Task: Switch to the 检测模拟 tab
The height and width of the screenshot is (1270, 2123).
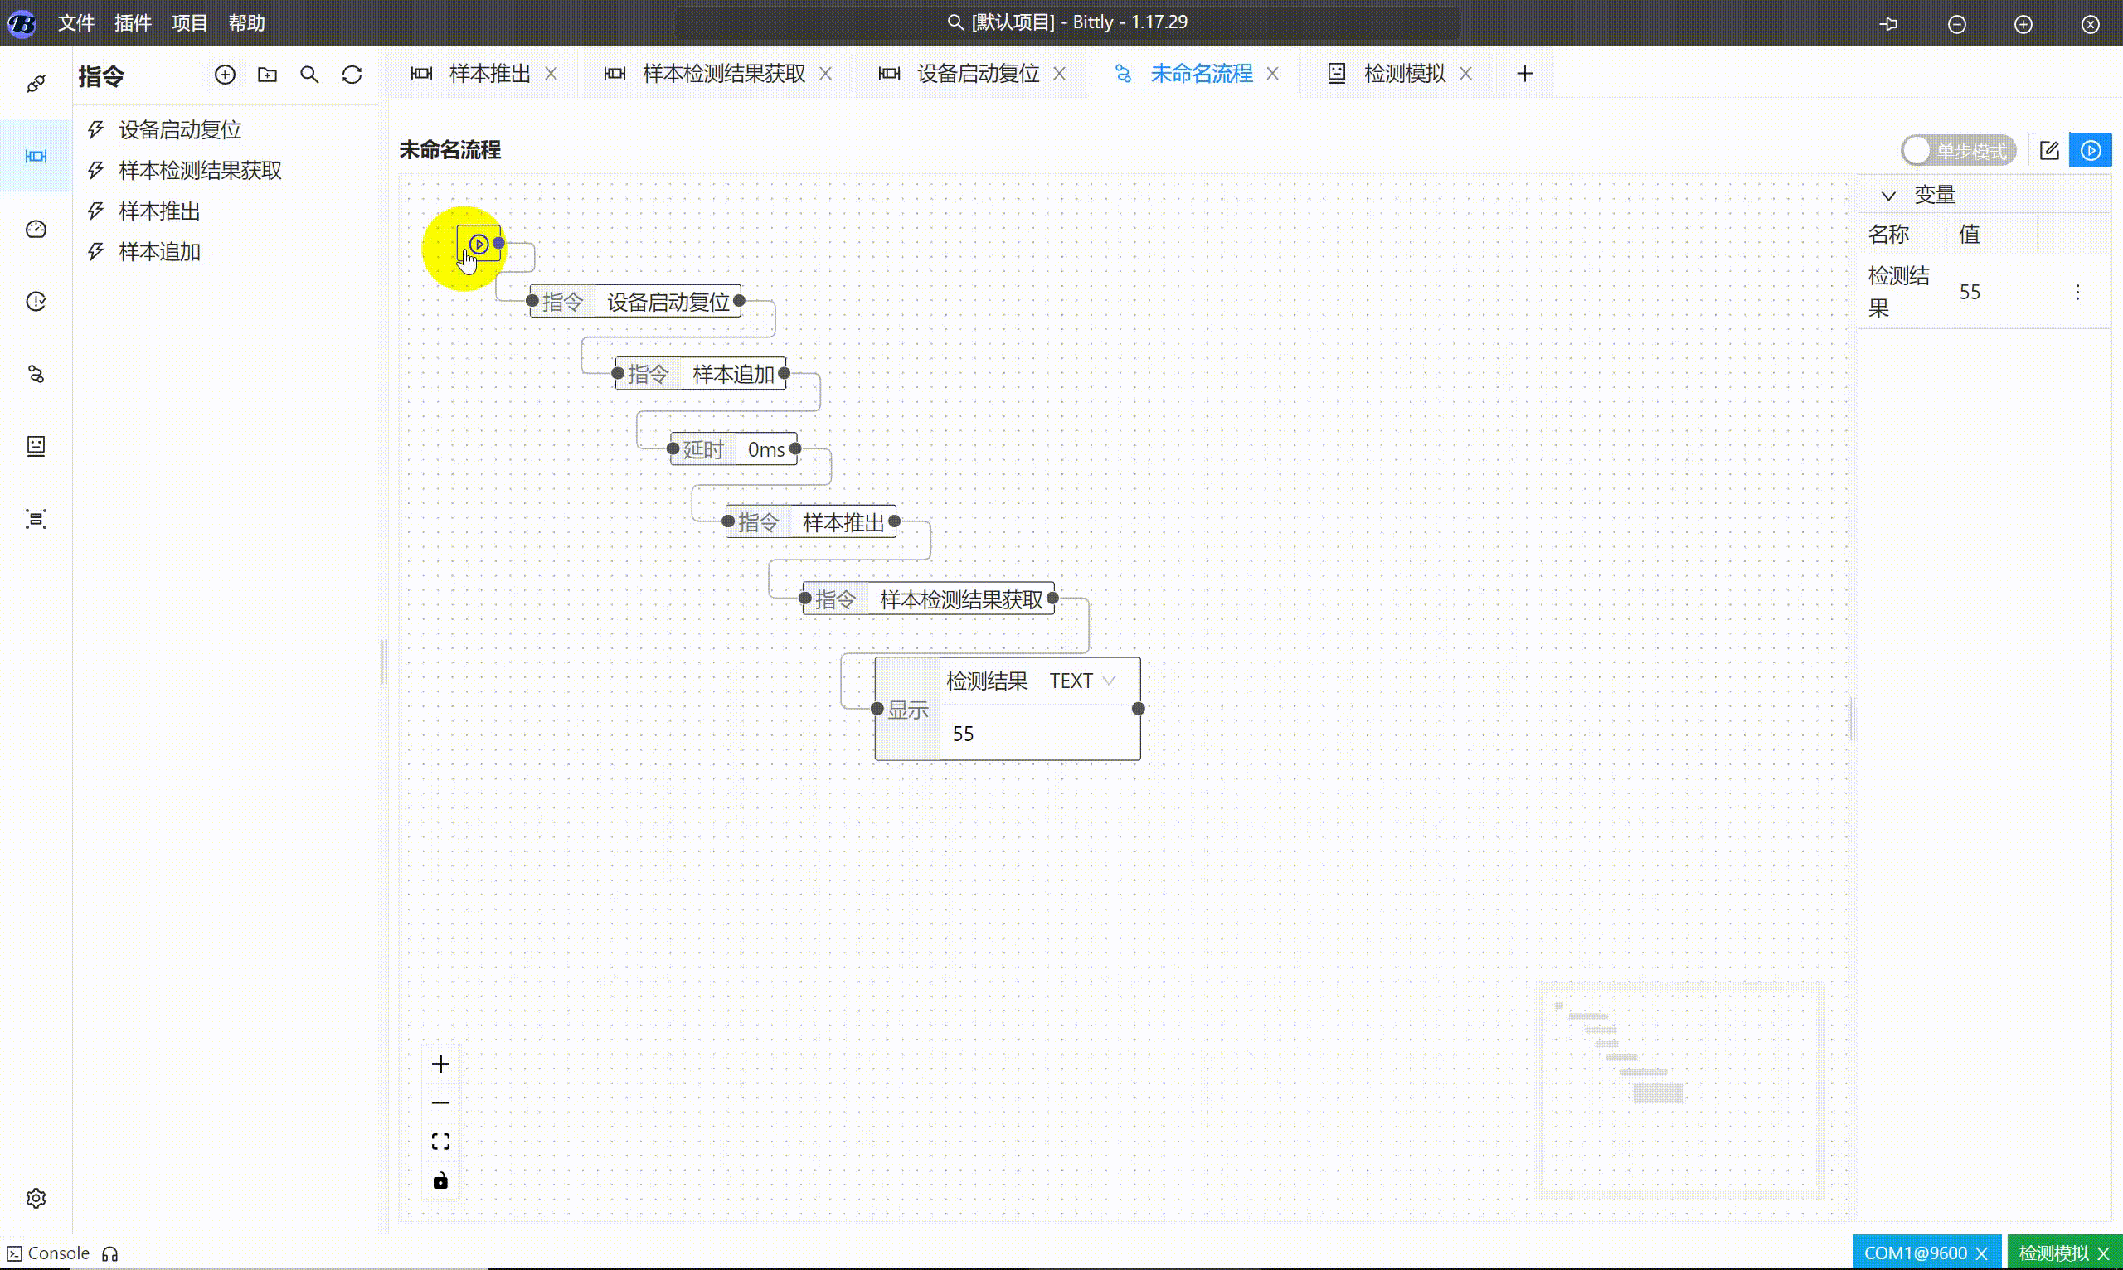Action: tap(1404, 74)
